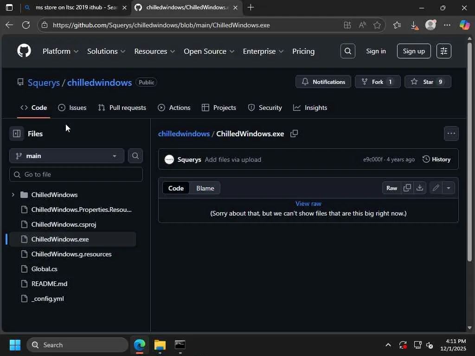The height and width of the screenshot is (356, 475).
Task: Open Windows Start menu
Action: (15, 345)
